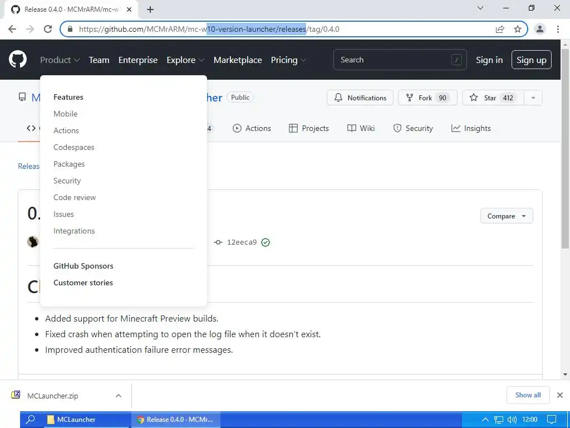This screenshot has width=570, height=428.
Task: Expand the Explore dropdown menu
Action: [x=185, y=60]
